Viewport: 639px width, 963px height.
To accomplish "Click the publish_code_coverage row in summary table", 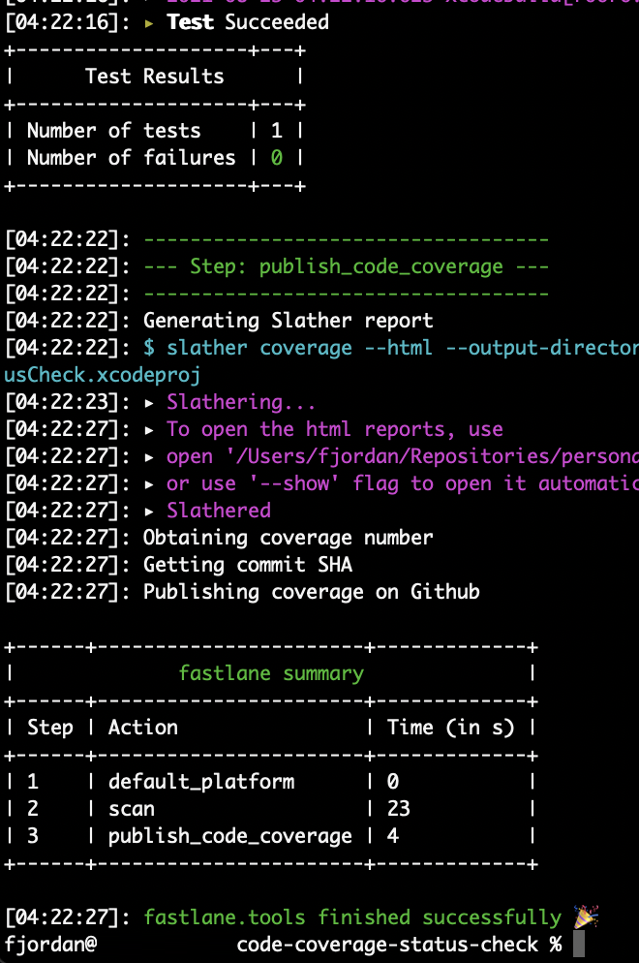I will point(271,836).
